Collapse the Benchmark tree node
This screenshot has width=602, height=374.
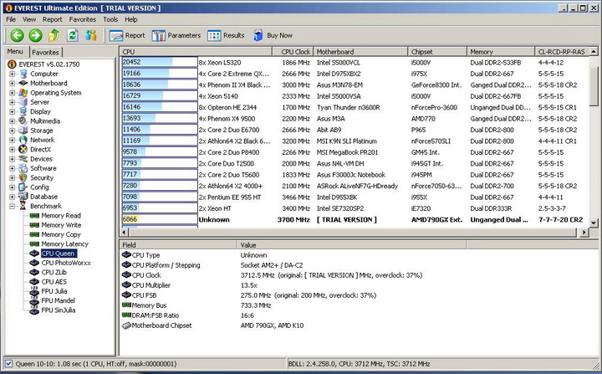coord(13,206)
